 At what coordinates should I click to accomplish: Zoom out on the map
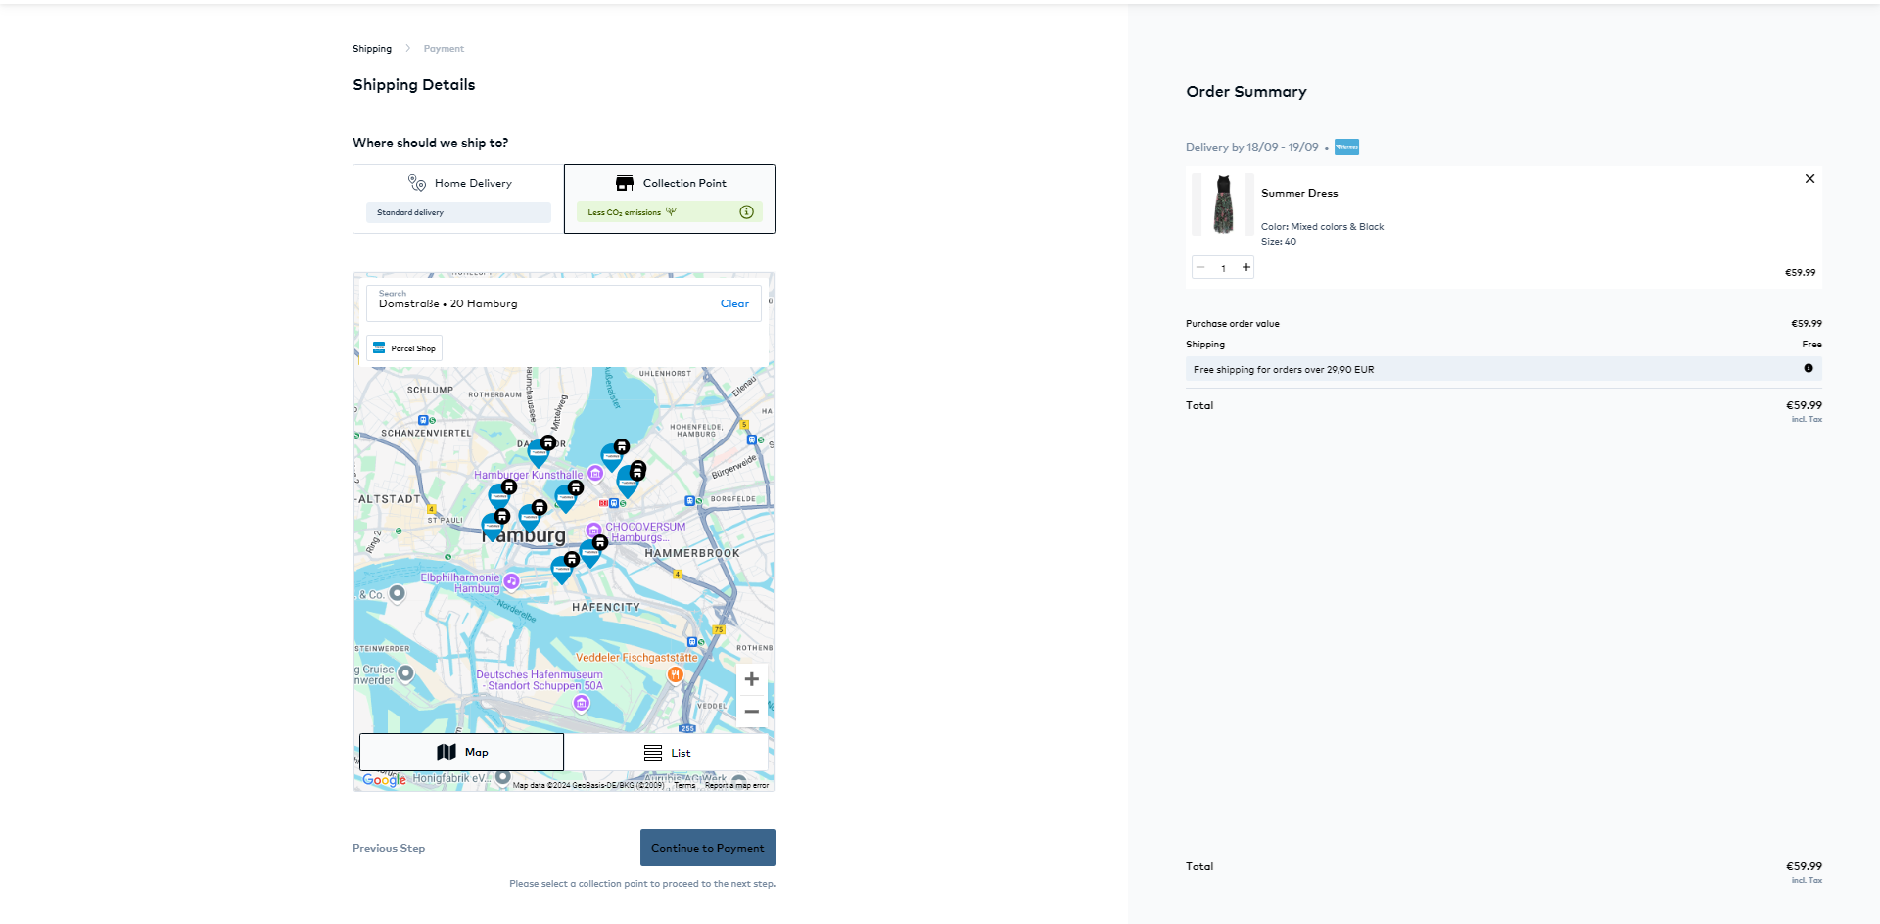pos(751,712)
